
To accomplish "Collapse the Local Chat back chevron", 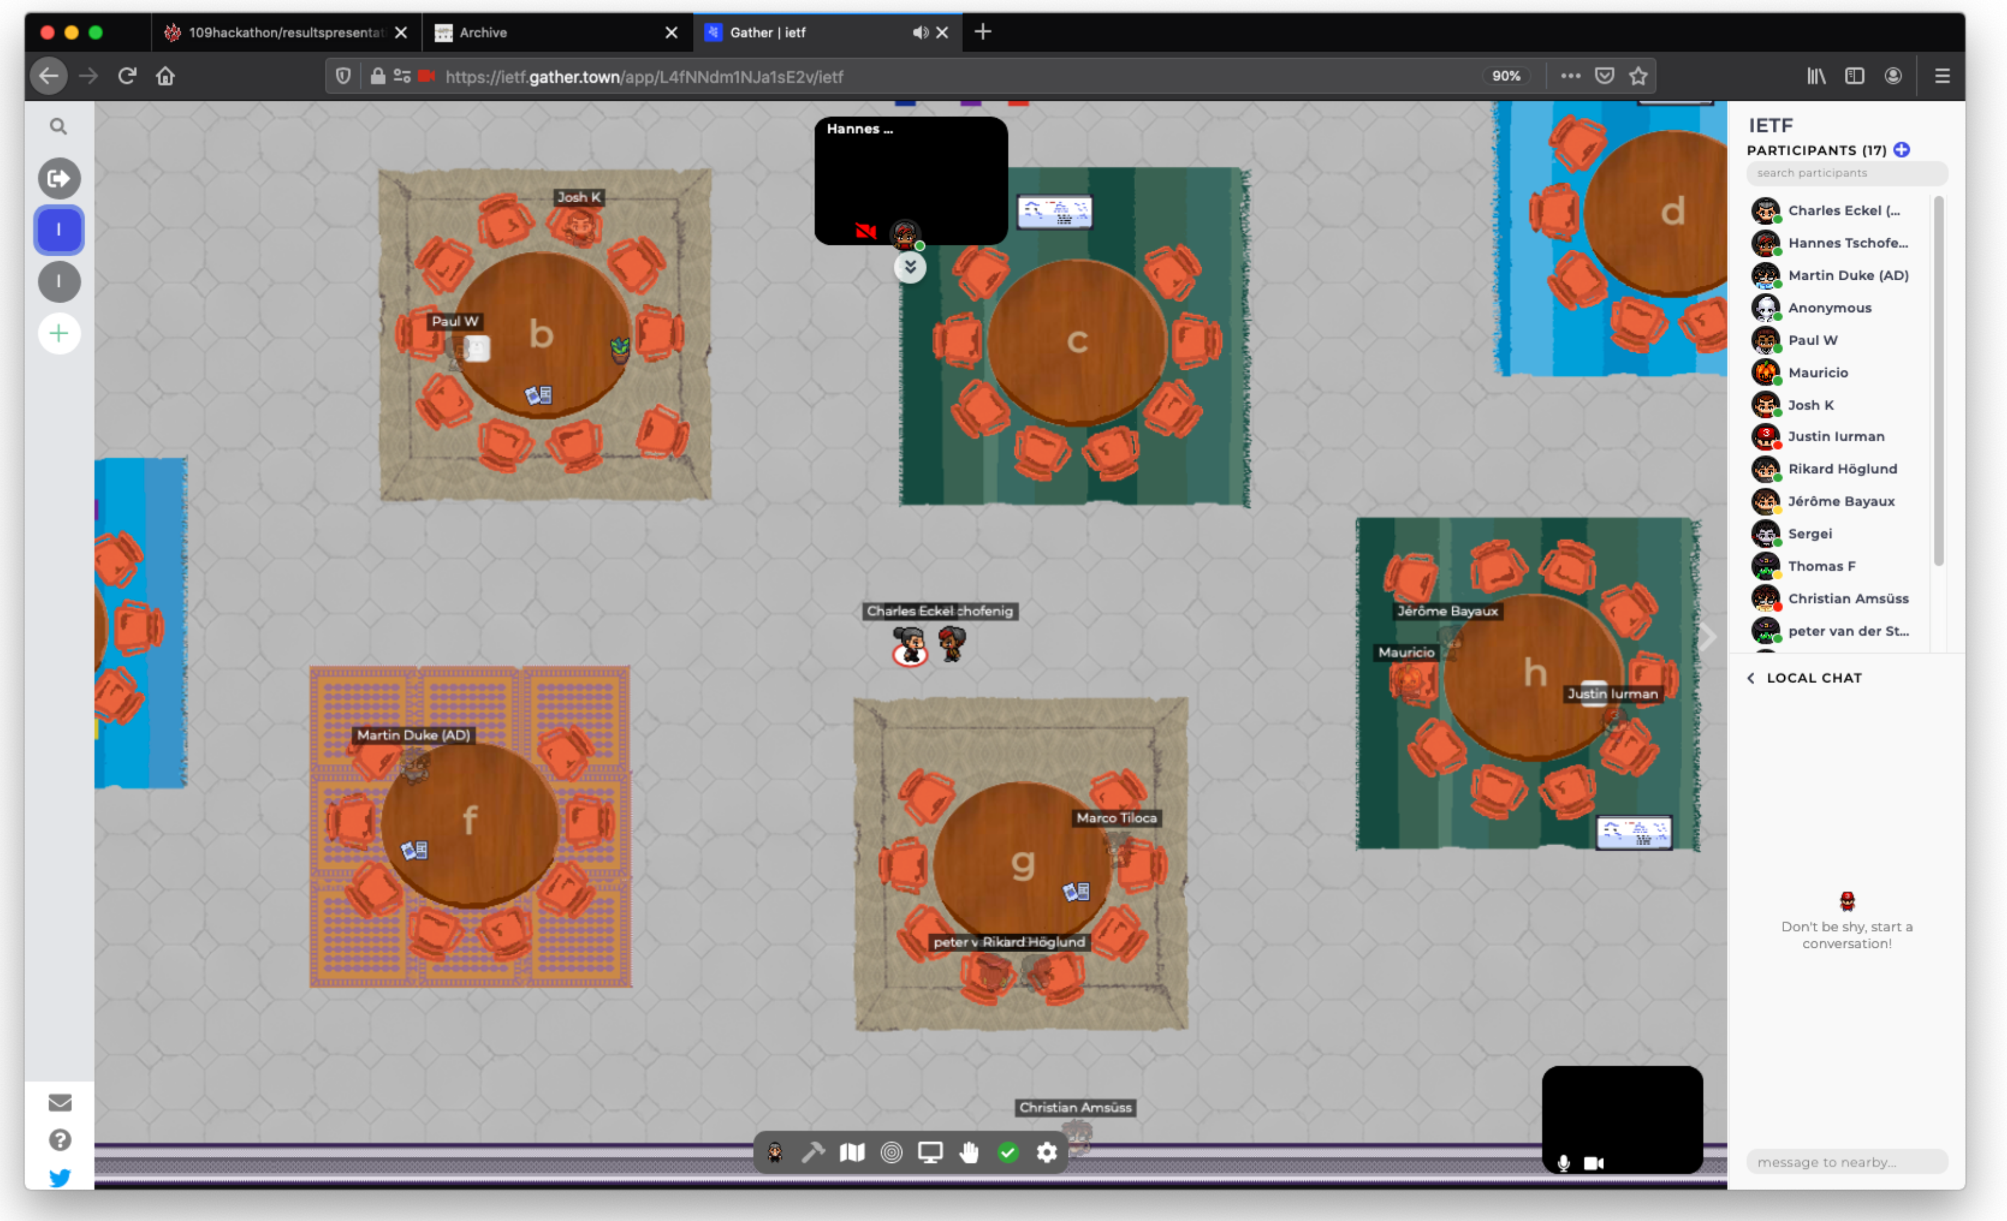I will [x=1751, y=678].
